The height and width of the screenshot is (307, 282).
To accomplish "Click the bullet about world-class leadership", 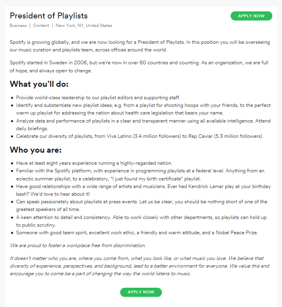I will click(98, 98).
